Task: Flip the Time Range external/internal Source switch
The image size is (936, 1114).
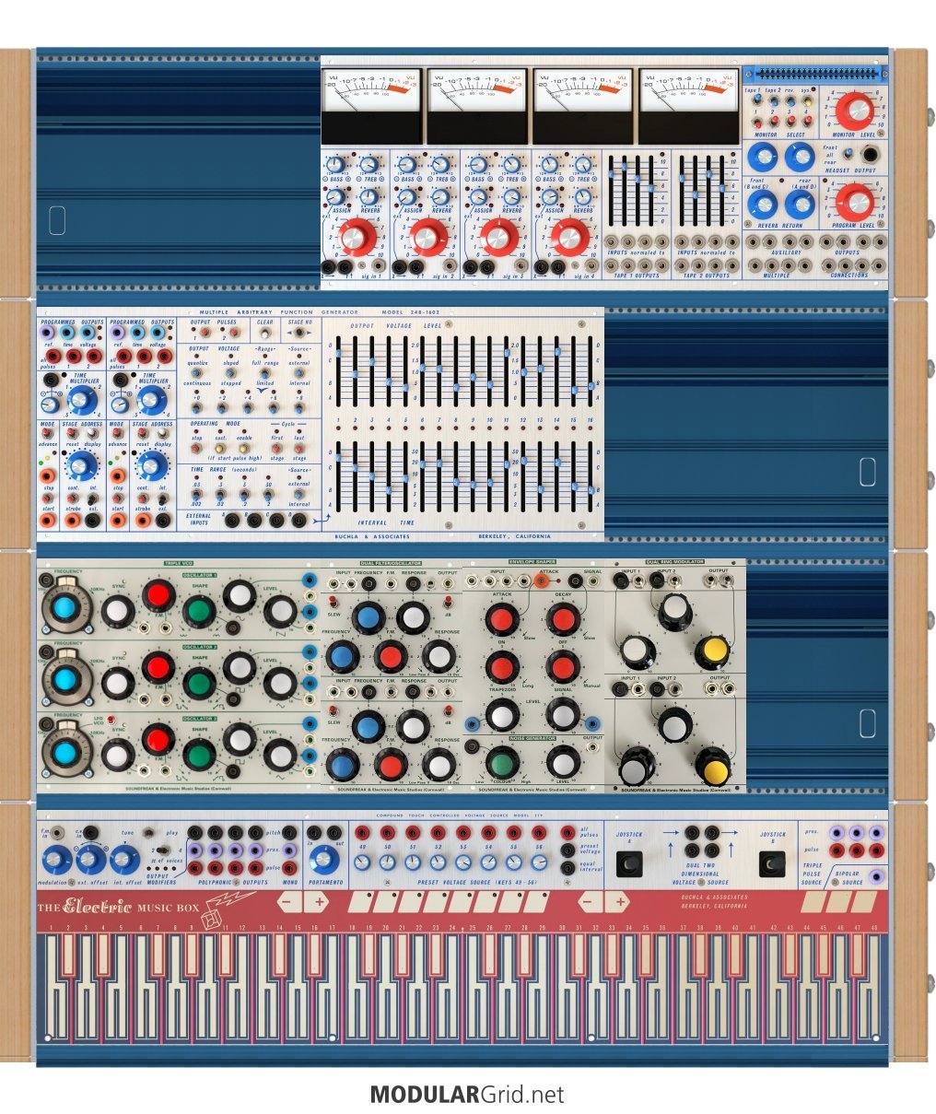Action: click(299, 494)
